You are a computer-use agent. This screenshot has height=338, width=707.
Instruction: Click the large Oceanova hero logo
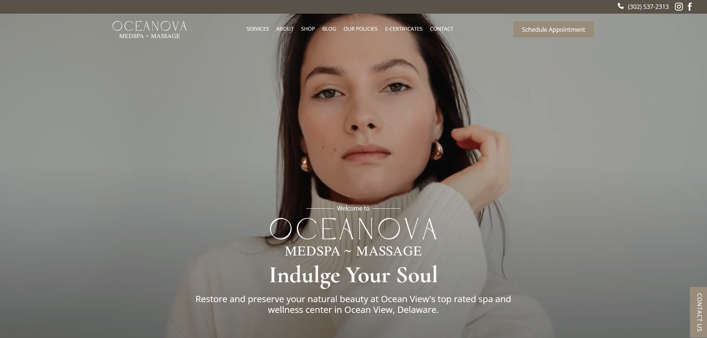point(353,229)
